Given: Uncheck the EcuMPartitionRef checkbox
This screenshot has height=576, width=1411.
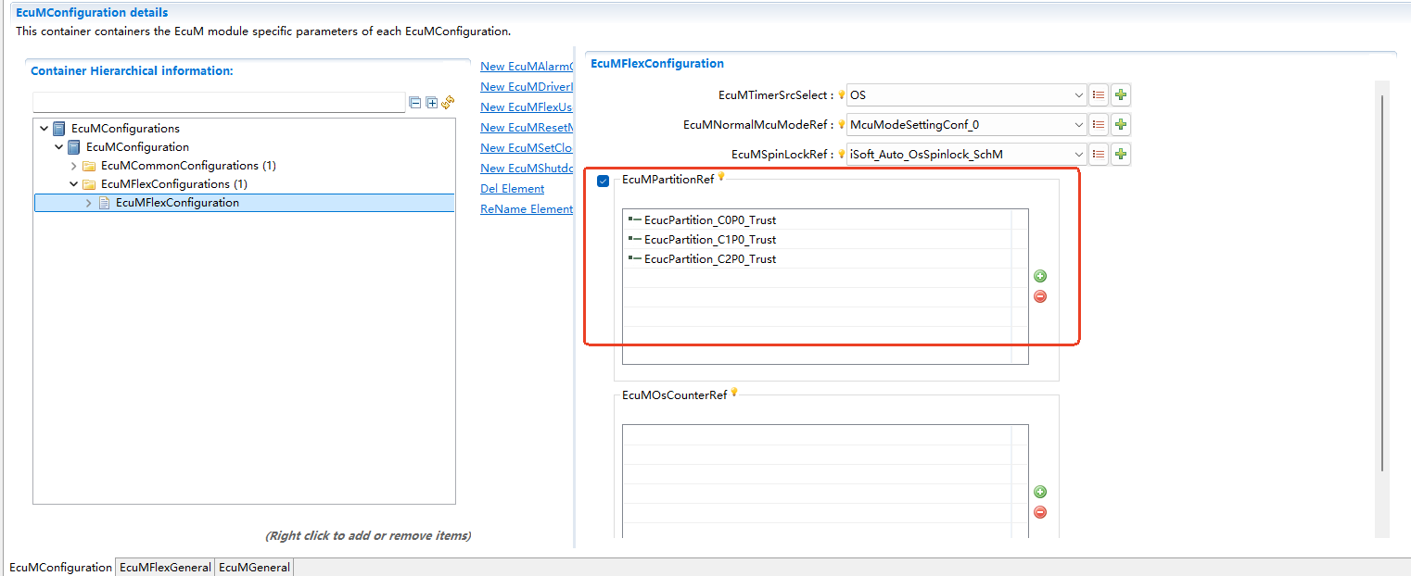Looking at the screenshot, I should 604,182.
